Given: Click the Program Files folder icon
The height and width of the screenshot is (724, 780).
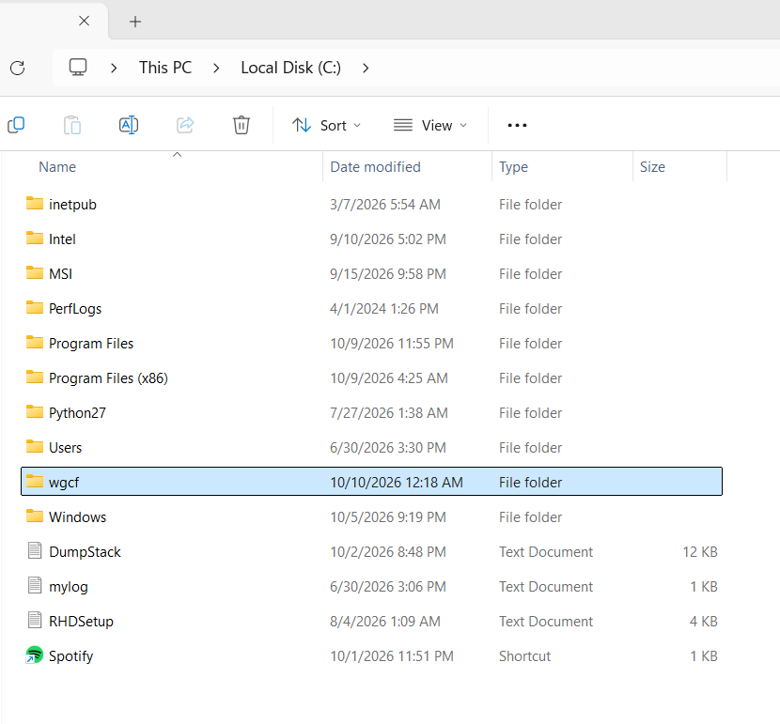Looking at the screenshot, I should point(35,343).
